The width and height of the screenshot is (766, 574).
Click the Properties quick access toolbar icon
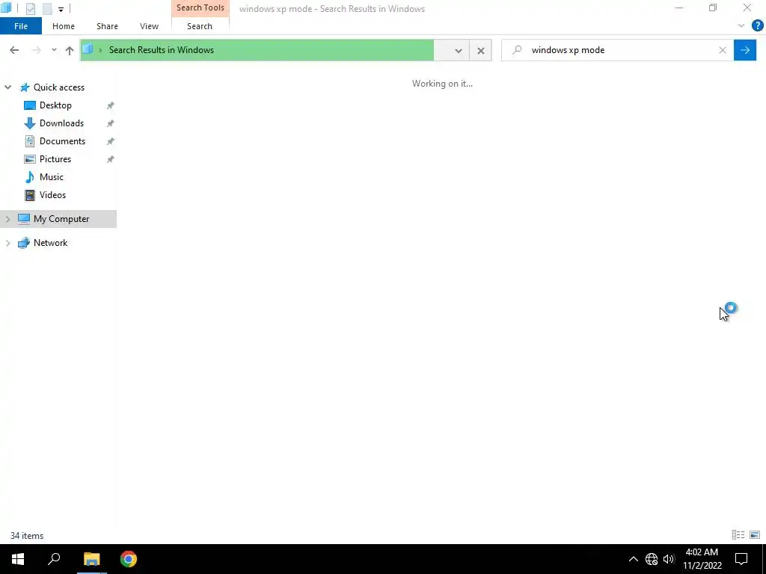30,9
